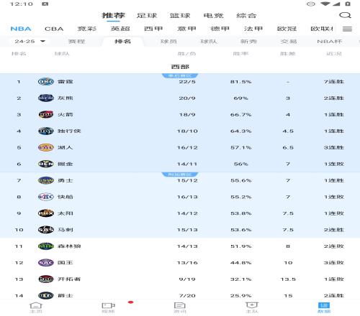Open the 勇士 team row

[180, 180]
